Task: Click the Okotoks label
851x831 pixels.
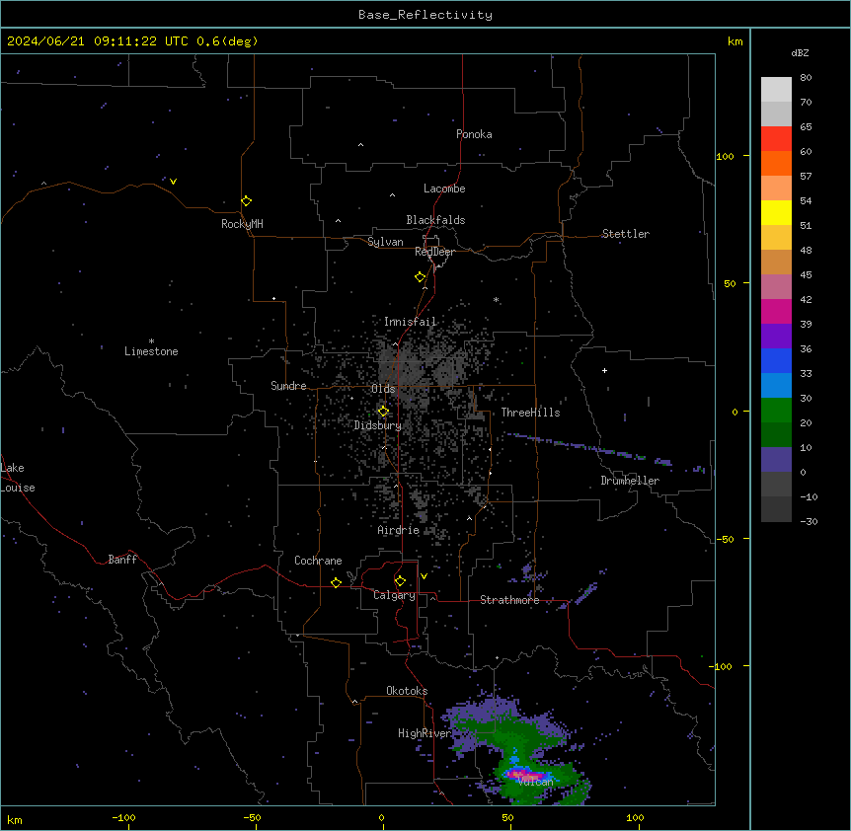Action: pos(407,691)
